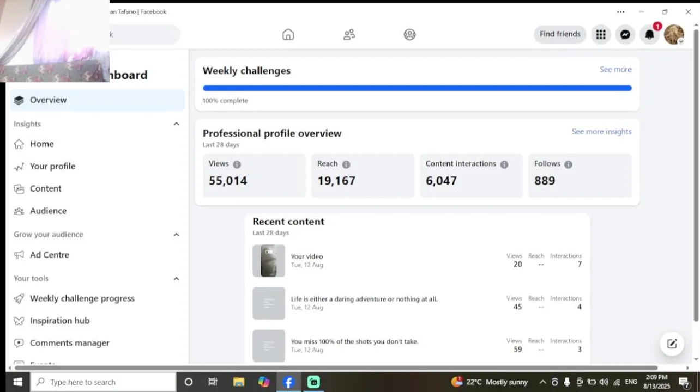The height and width of the screenshot is (392, 700).
Task: Open the Notifications bell
Action: 649,34
